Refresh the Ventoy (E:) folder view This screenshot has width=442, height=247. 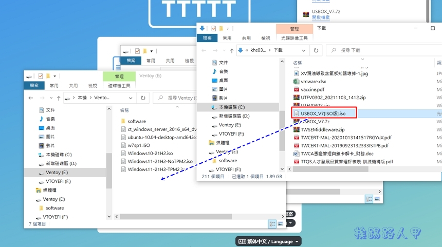[143, 98]
